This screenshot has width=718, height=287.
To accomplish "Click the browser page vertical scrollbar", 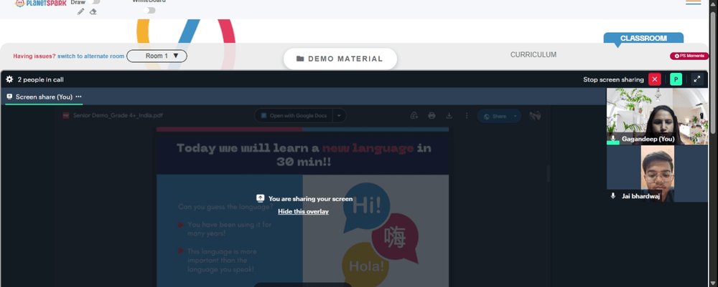I will pos(714,73).
